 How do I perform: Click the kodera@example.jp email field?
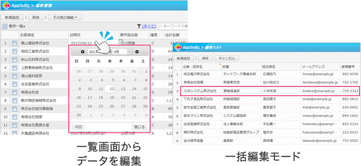[321, 91]
